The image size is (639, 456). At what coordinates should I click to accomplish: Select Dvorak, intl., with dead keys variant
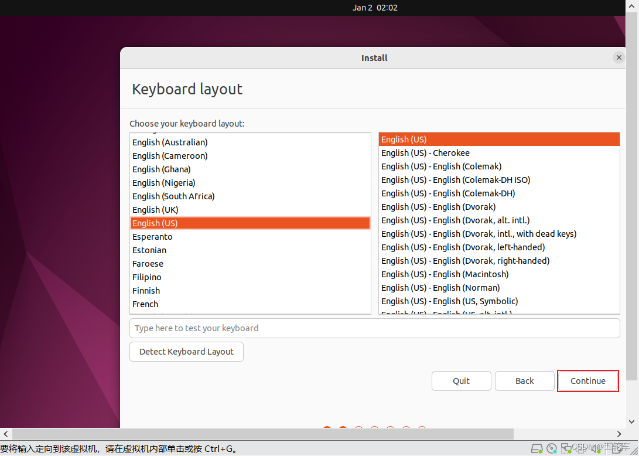point(499,234)
